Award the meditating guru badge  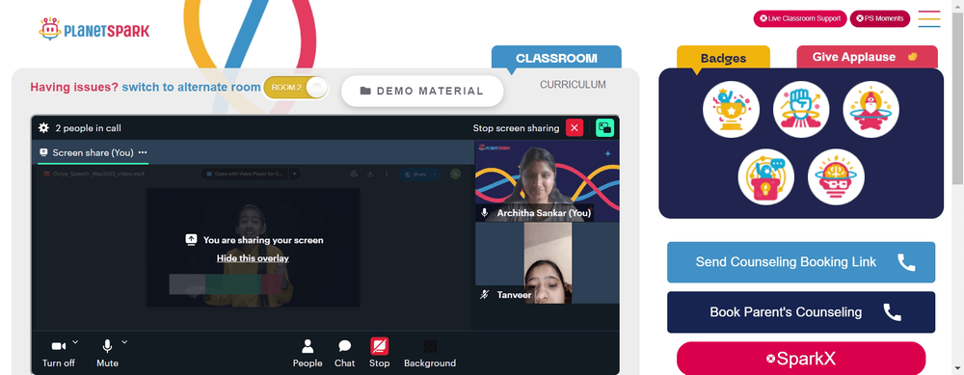coord(871,110)
